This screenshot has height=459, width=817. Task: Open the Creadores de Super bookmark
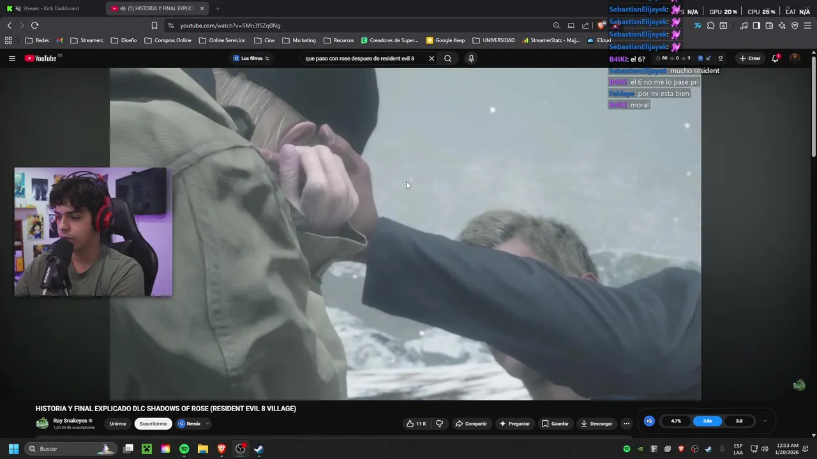pyautogui.click(x=390, y=40)
